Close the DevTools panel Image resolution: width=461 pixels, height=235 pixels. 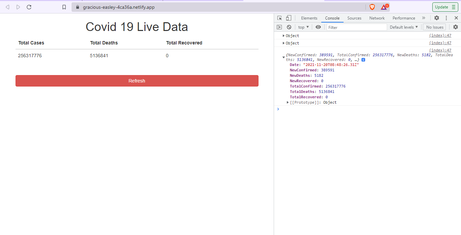pos(456,18)
